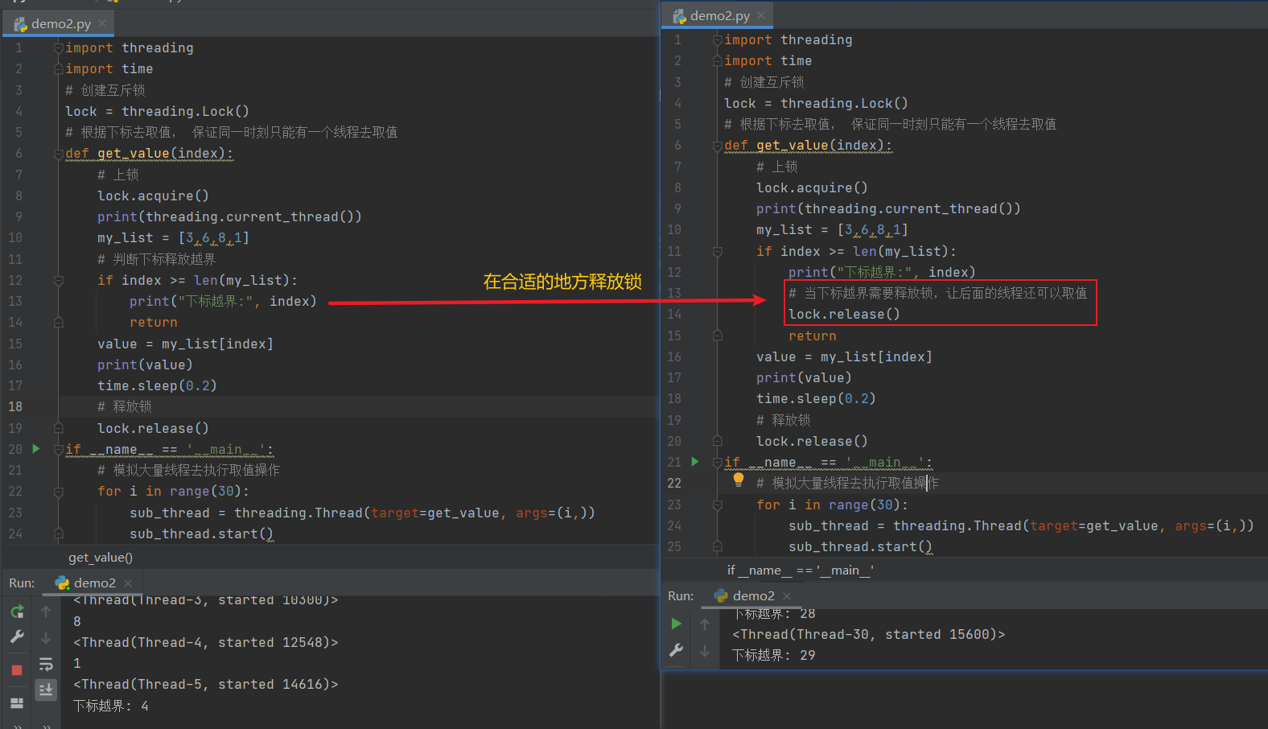Open the wrench settings in the left Run panel
Image resolution: width=1268 pixels, height=729 pixels.
pyautogui.click(x=17, y=636)
